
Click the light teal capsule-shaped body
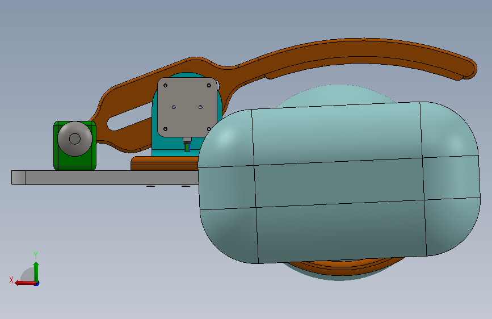click(339, 182)
